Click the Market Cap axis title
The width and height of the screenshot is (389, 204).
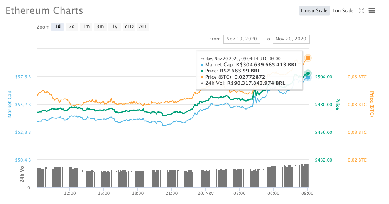(x=10, y=104)
